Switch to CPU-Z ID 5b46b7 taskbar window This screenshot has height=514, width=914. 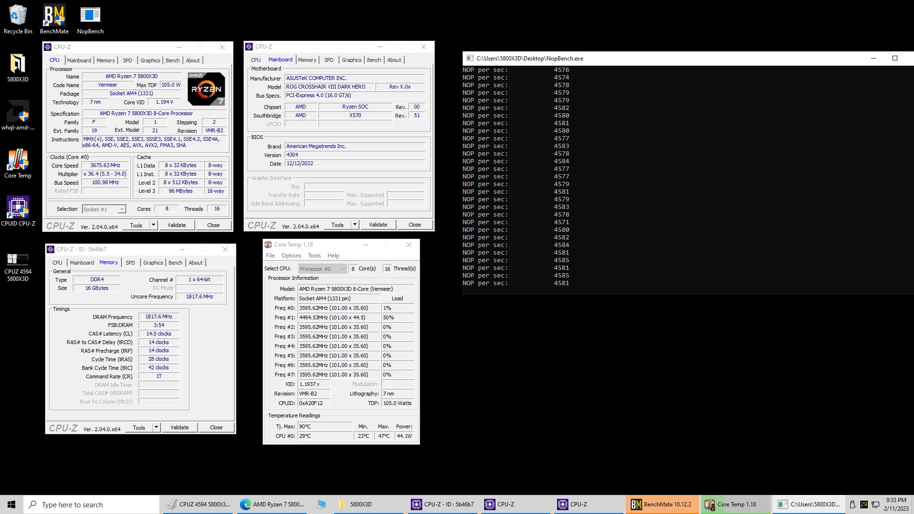443,504
